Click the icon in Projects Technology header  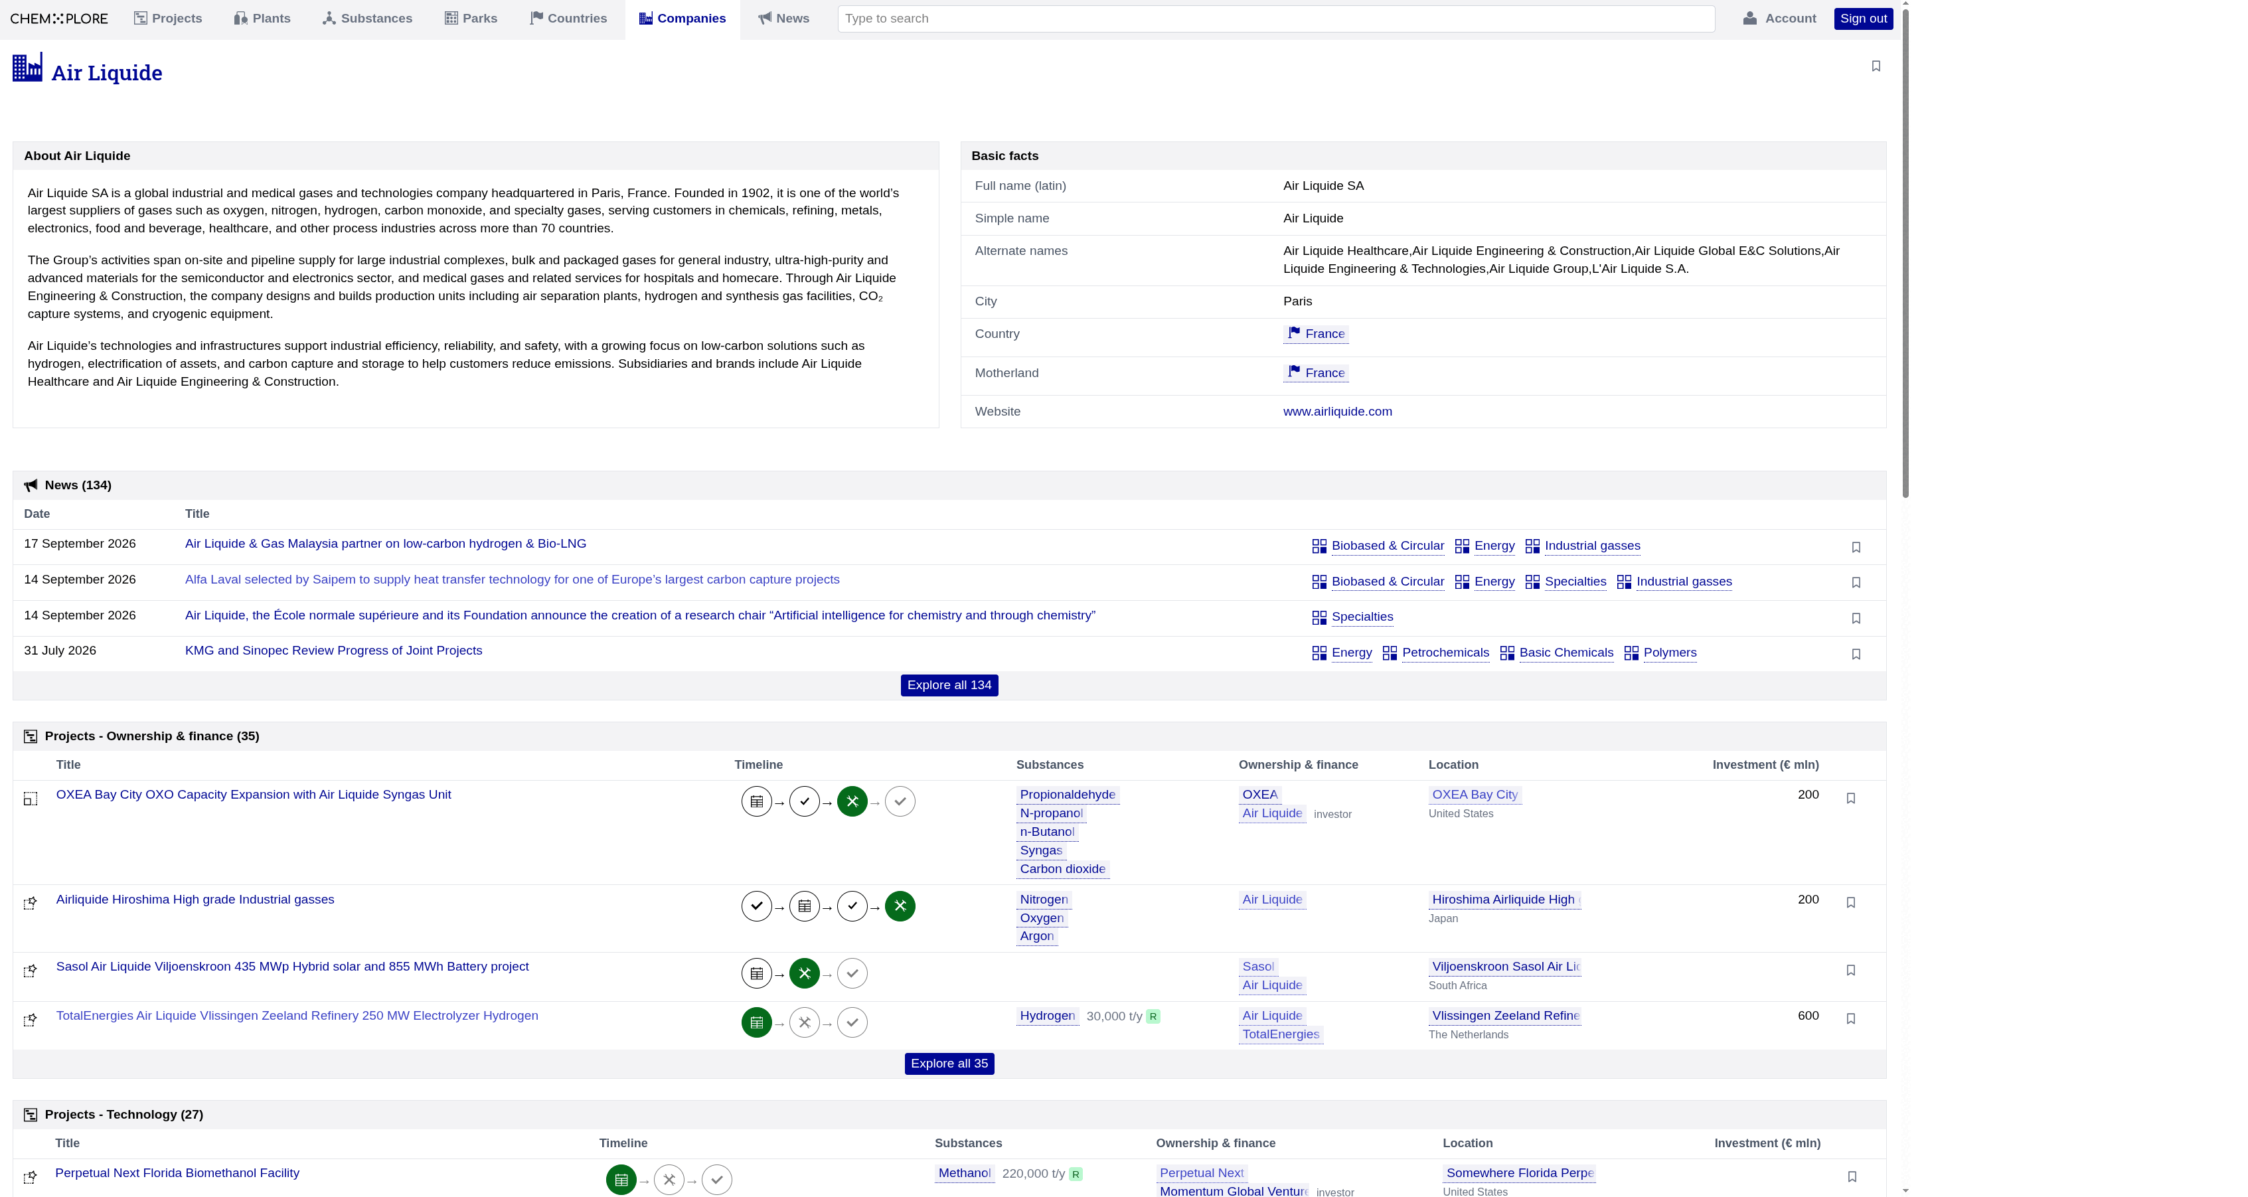click(31, 1115)
